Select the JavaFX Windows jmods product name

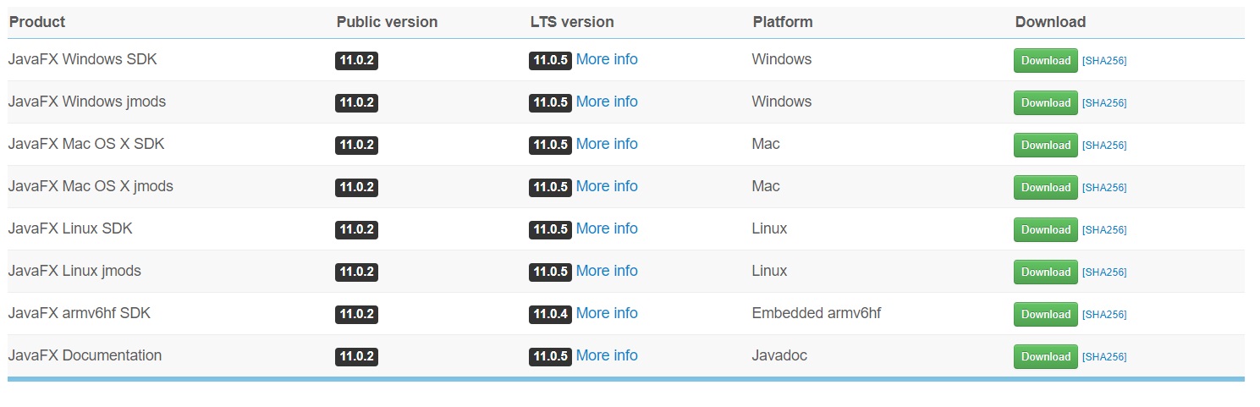pos(87,102)
